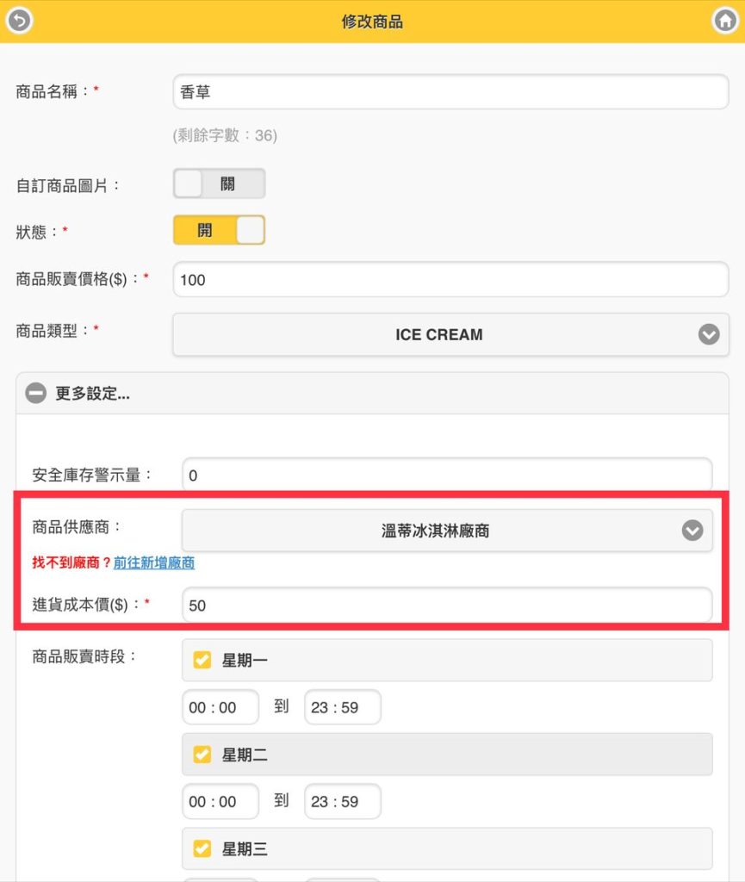745x882 pixels.
Task: Turn off the 狀態 switch
Action: pos(220,229)
